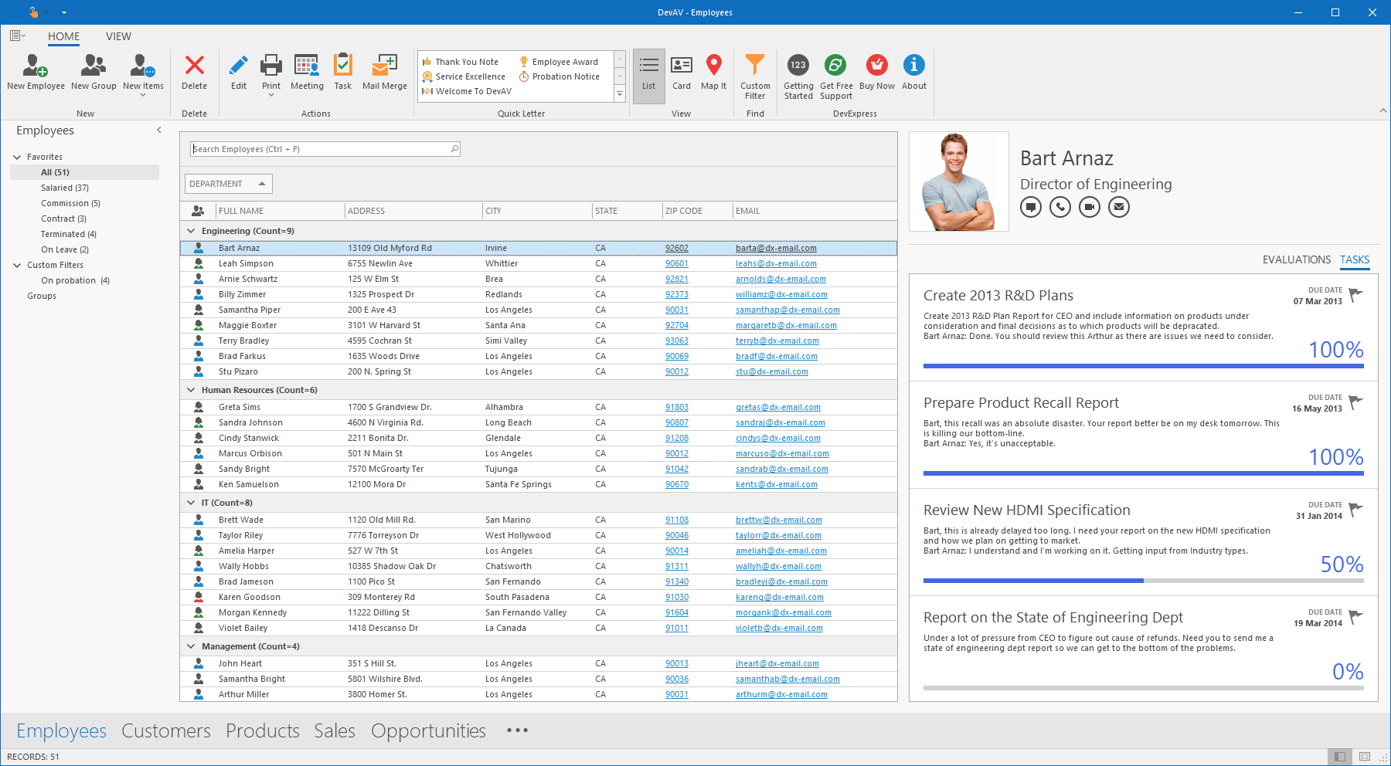Image resolution: width=1391 pixels, height=766 pixels.
Task: Navigate to the Customers module
Action: coord(165,730)
